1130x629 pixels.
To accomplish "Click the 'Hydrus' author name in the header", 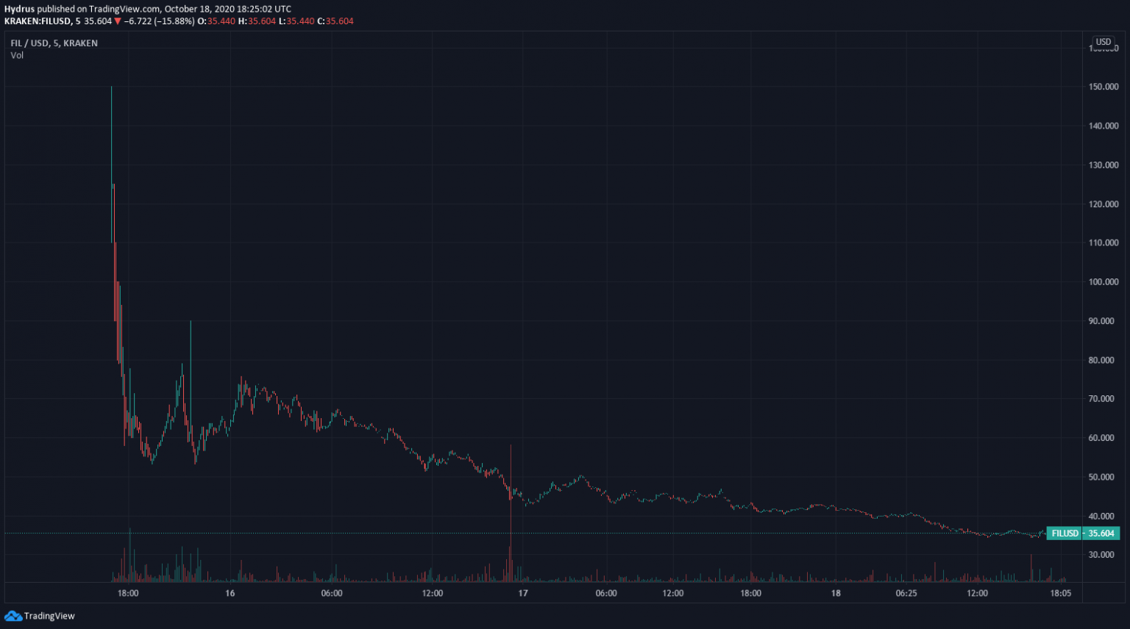I will [19, 9].
